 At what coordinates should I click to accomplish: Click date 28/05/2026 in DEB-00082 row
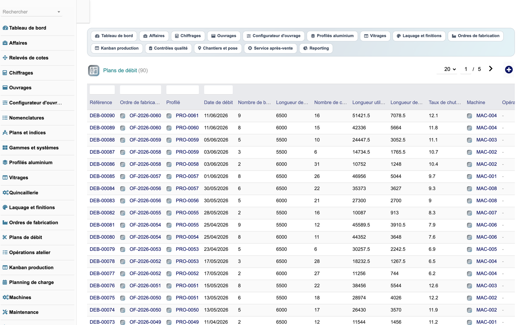point(216,213)
